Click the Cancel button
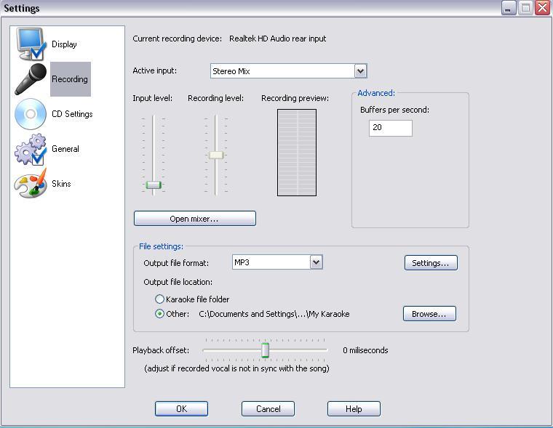This screenshot has width=553, height=428. [x=268, y=408]
